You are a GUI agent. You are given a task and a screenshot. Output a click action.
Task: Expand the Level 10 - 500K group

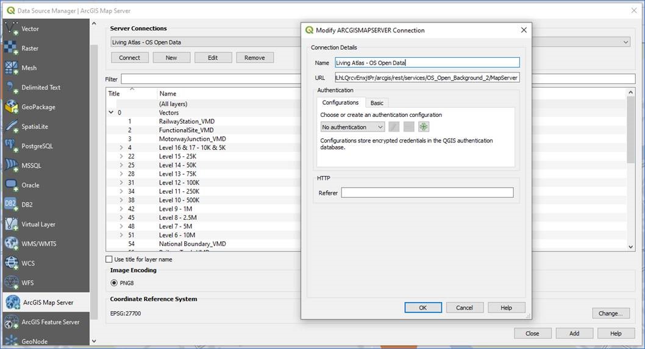(121, 200)
